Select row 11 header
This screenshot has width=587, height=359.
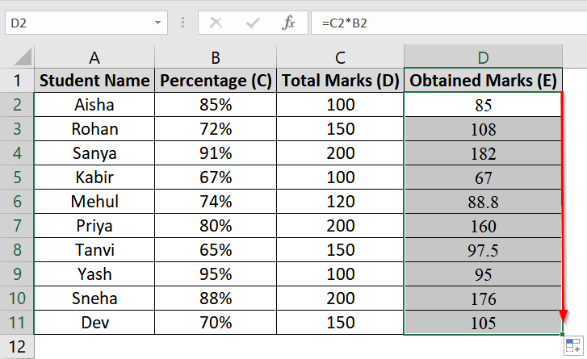click(x=17, y=322)
